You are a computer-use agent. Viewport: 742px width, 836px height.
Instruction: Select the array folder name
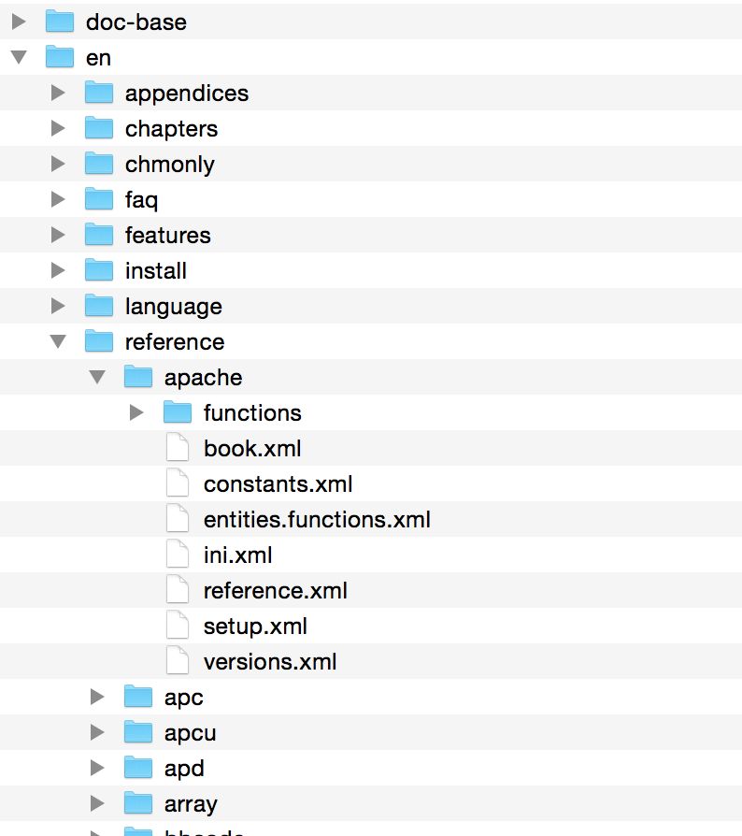click(191, 804)
